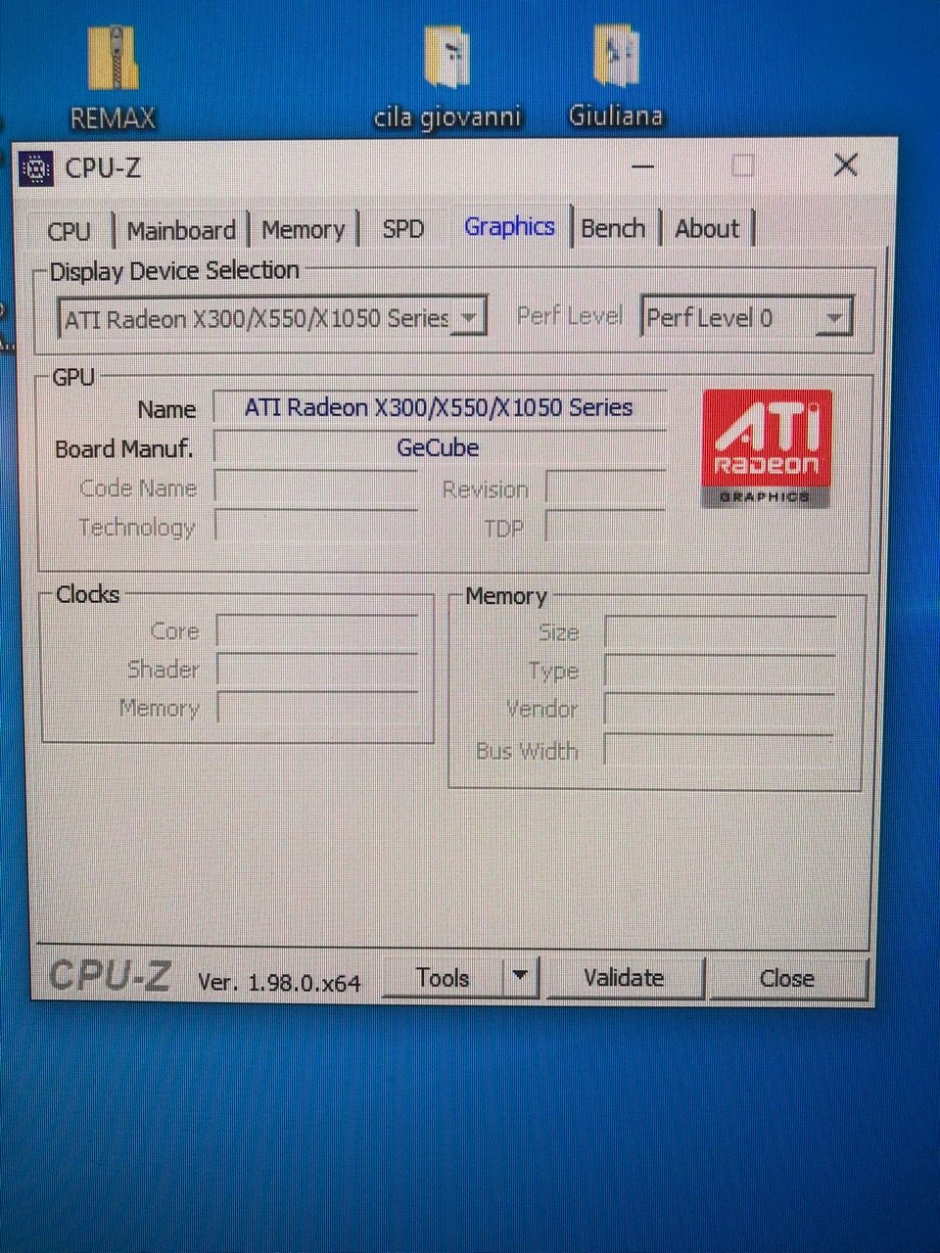Click the Core clock field
Image resolution: width=940 pixels, height=1253 pixels.
pos(316,631)
